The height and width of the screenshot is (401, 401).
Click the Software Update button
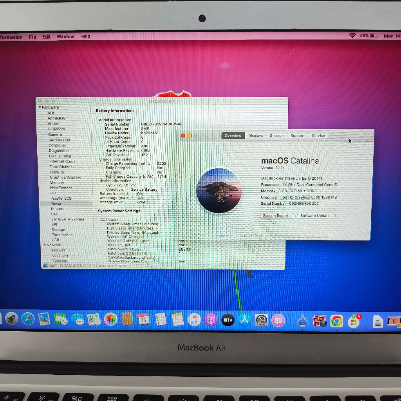coord(316,216)
